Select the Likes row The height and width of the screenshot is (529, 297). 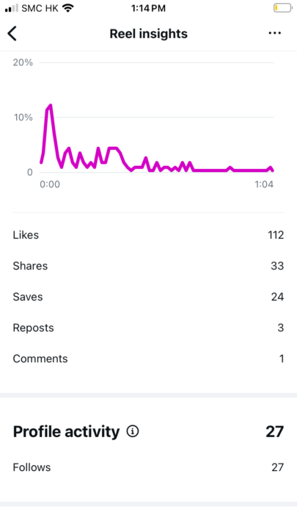coord(148,235)
